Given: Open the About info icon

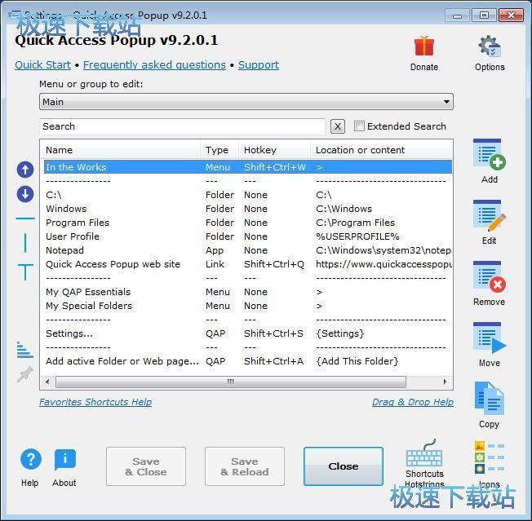Looking at the screenshot, I should pyautogui.click(x=64, y=461).
